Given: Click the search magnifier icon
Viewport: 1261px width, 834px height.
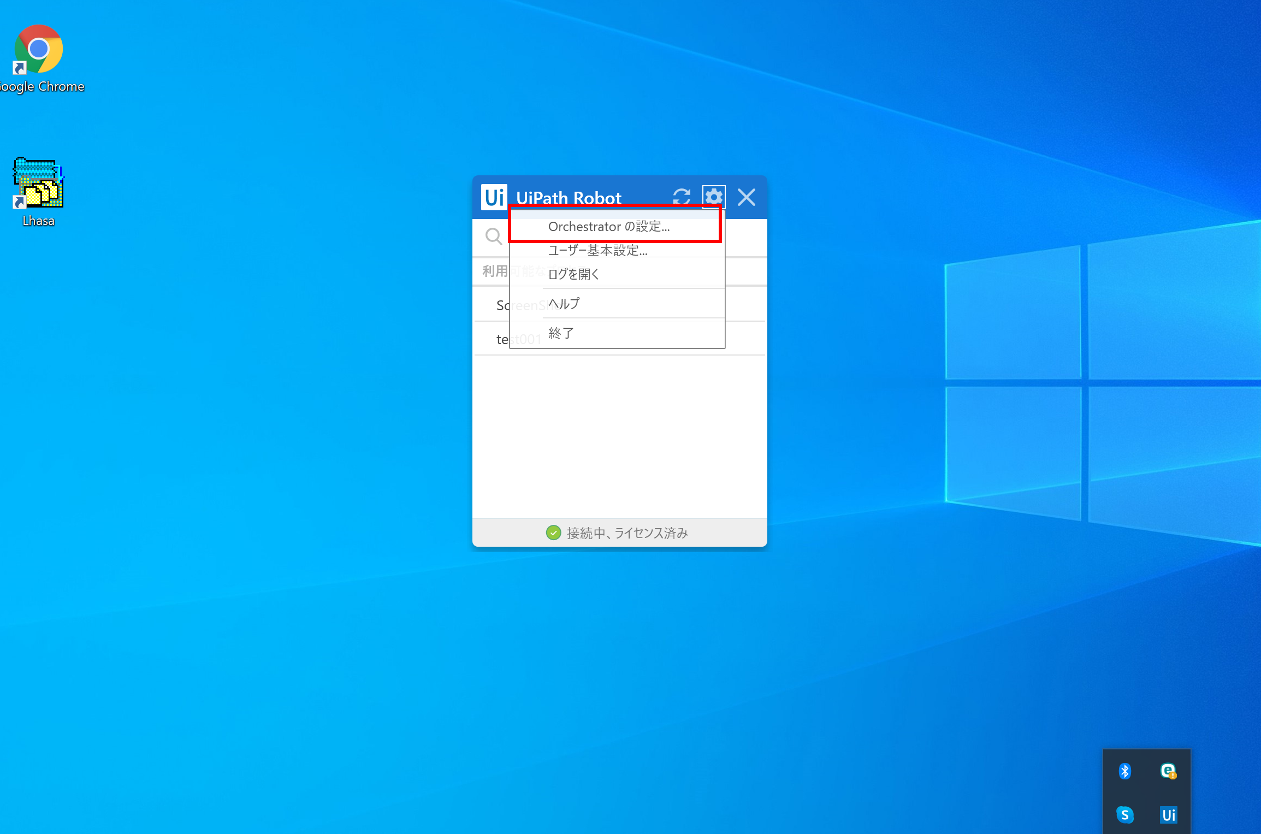Looking at the screenshot, I should pos(493,236).
